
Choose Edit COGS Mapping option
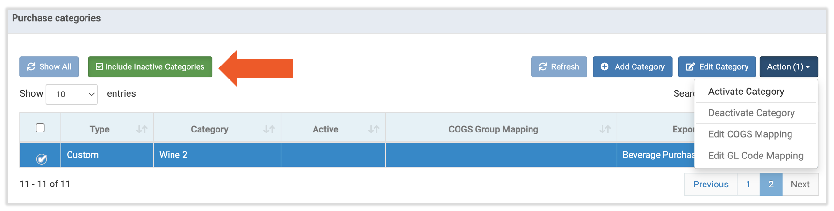pos(750,134)
